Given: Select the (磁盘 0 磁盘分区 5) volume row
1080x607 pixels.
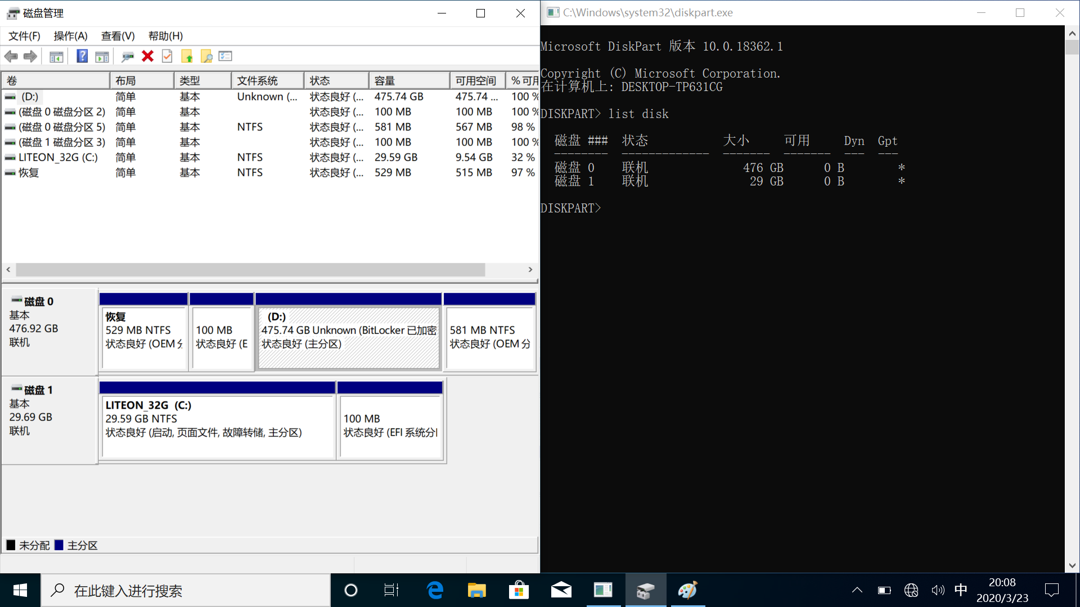Looking at the screenshot, I should tap(270, 127).
